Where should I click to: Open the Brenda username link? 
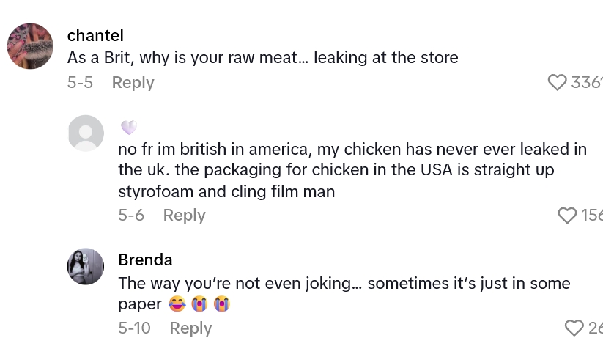(x=145, y=260)
